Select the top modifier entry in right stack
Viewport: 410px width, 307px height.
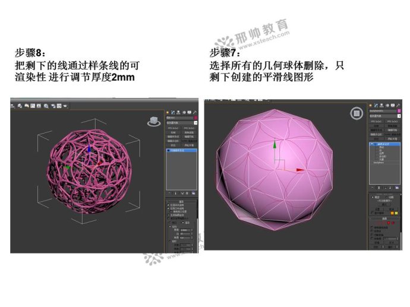coord(384,144)
